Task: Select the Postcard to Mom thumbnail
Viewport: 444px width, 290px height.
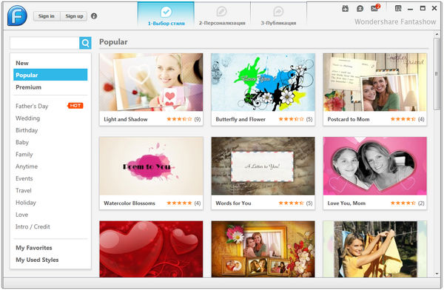Action: pos(375,82)
